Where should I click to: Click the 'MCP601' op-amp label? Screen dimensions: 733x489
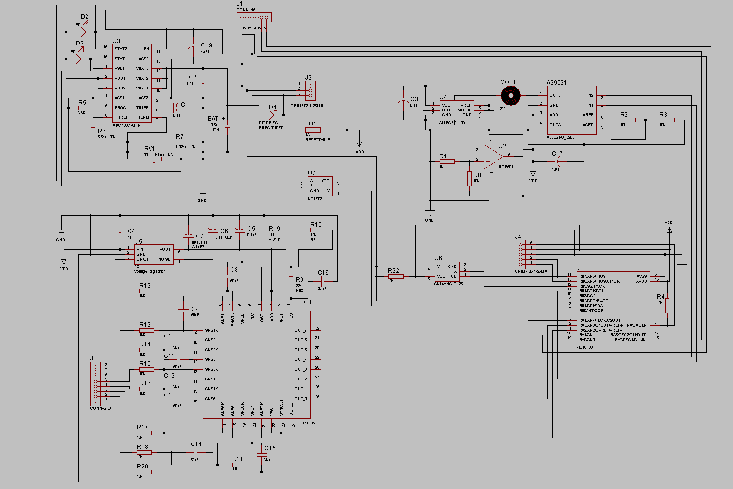tap(506, 167)
